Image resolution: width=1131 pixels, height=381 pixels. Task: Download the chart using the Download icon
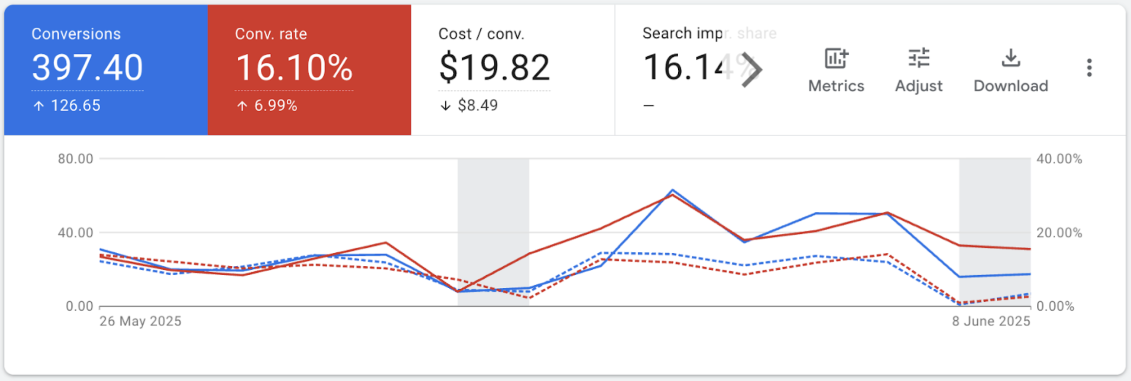1010,59
